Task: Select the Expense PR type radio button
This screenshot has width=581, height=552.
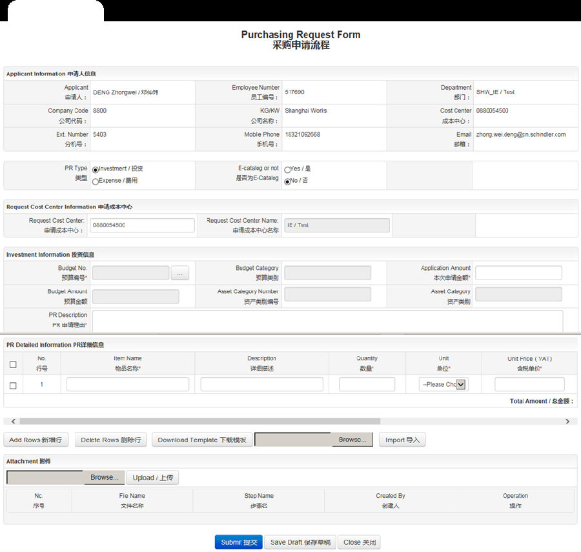Action: coord(96,181)
